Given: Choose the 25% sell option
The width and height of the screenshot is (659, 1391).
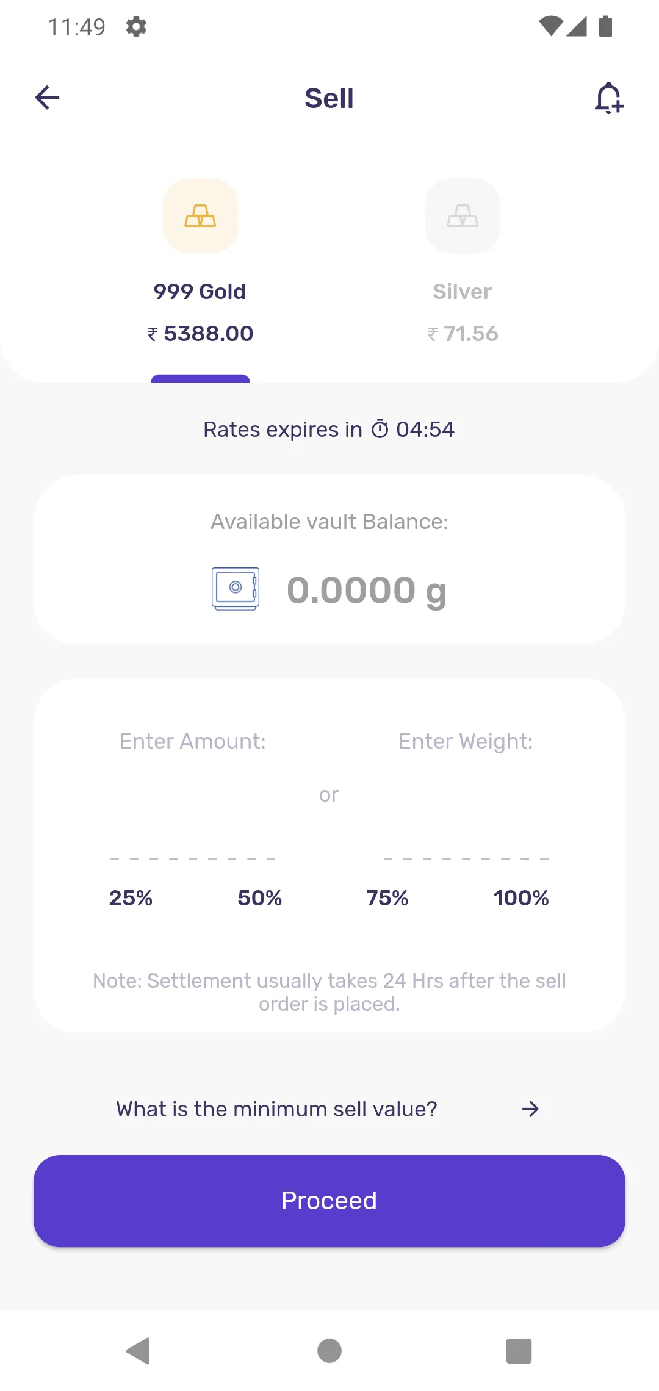Looking at the screenshot, I should coord(131,898).
